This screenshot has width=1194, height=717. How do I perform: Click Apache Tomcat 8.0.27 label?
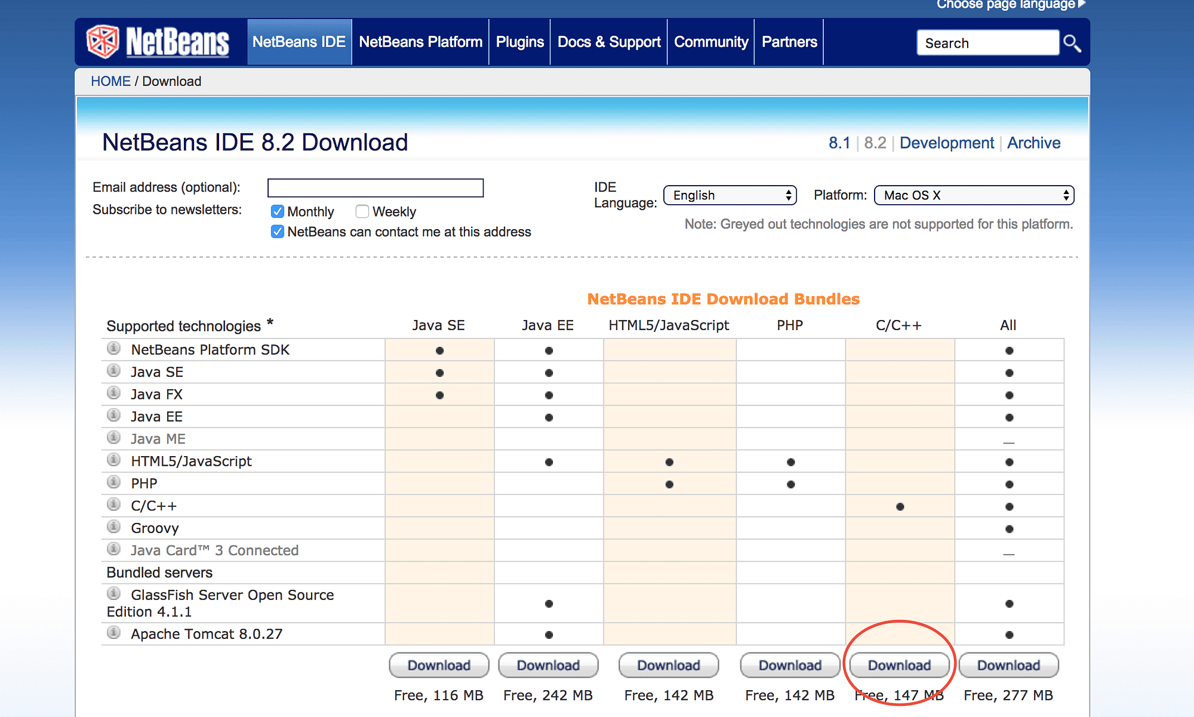click(x=207, y=634)
